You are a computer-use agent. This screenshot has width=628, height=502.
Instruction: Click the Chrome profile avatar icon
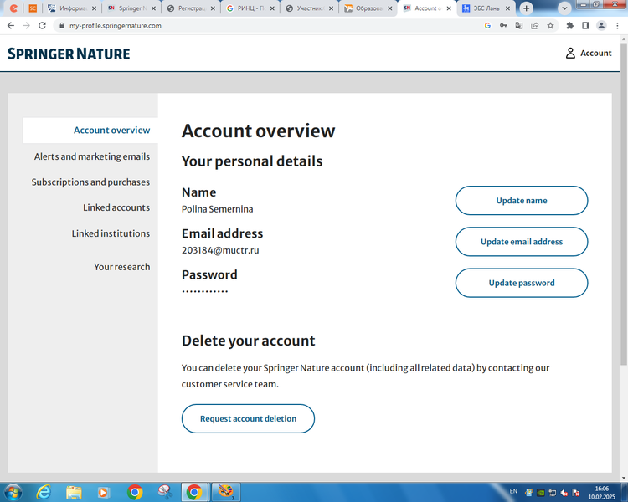601,26
